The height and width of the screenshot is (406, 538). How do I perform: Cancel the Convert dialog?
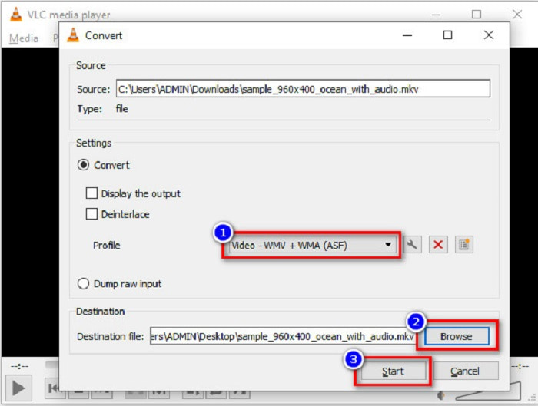tap(465, 371)
